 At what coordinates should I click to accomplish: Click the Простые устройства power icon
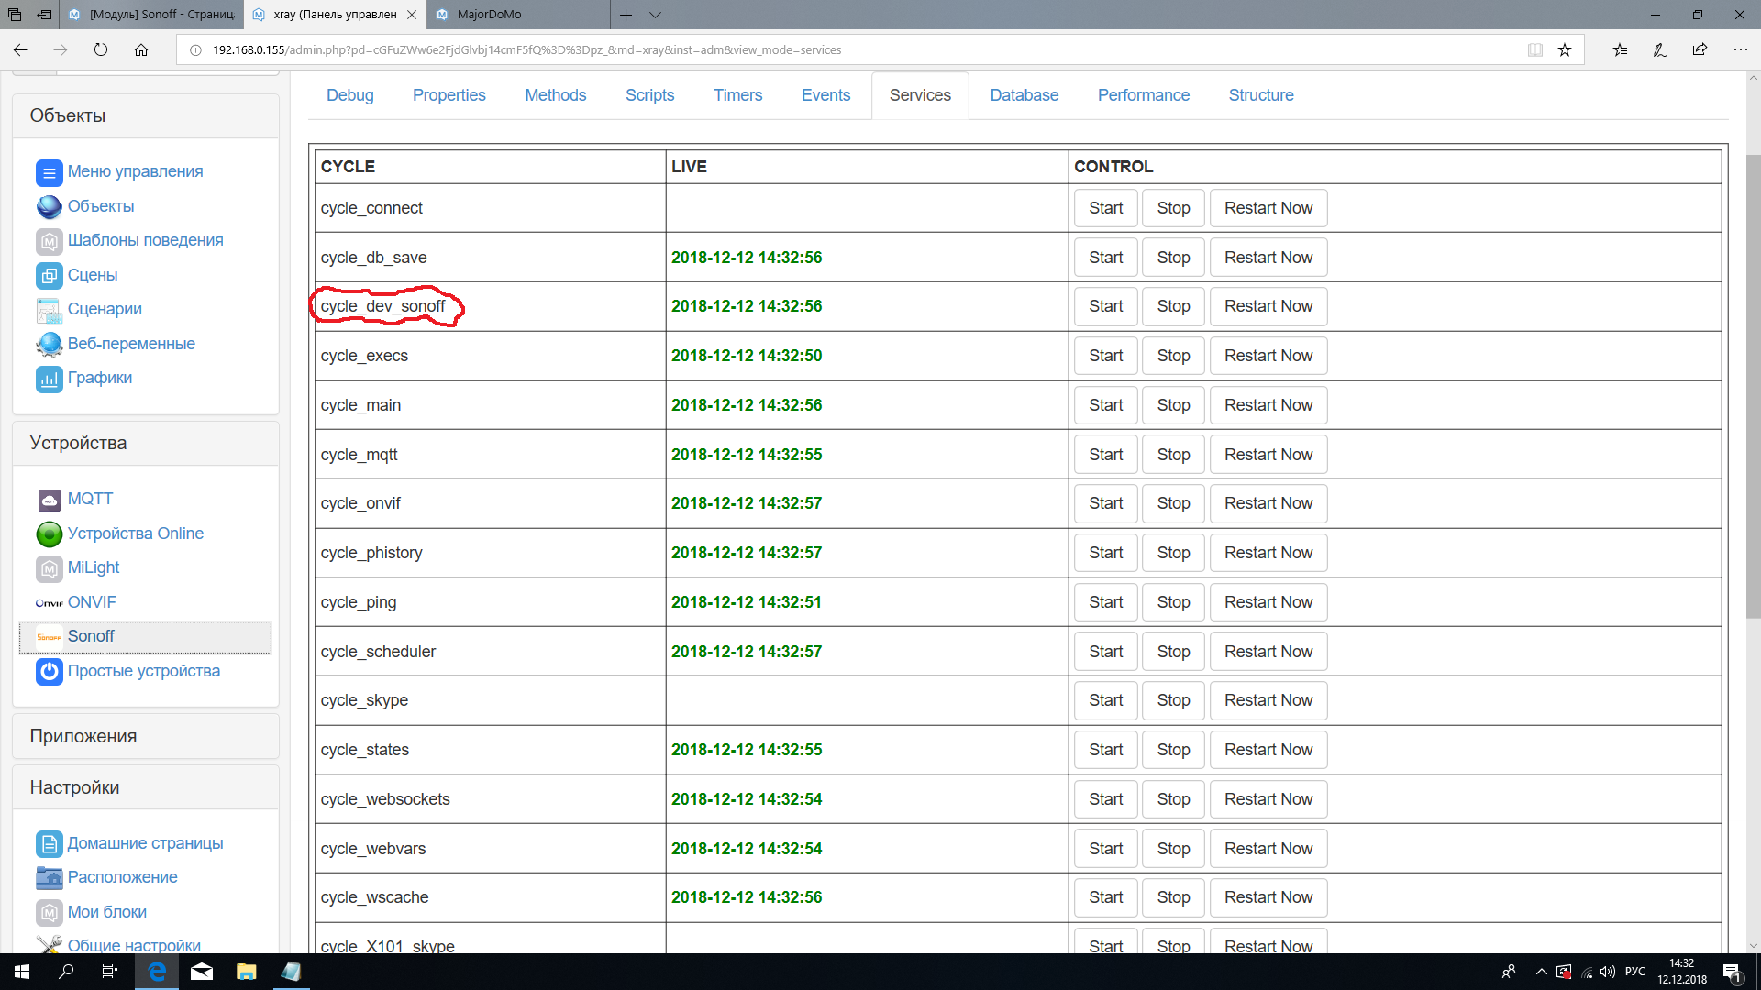49,671
